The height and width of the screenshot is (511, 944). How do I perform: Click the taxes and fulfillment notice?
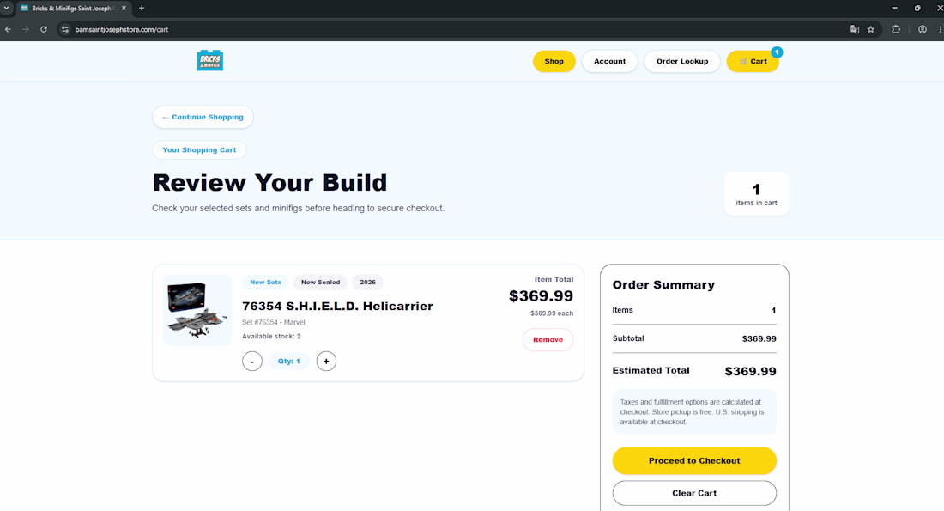pos(694,411)
